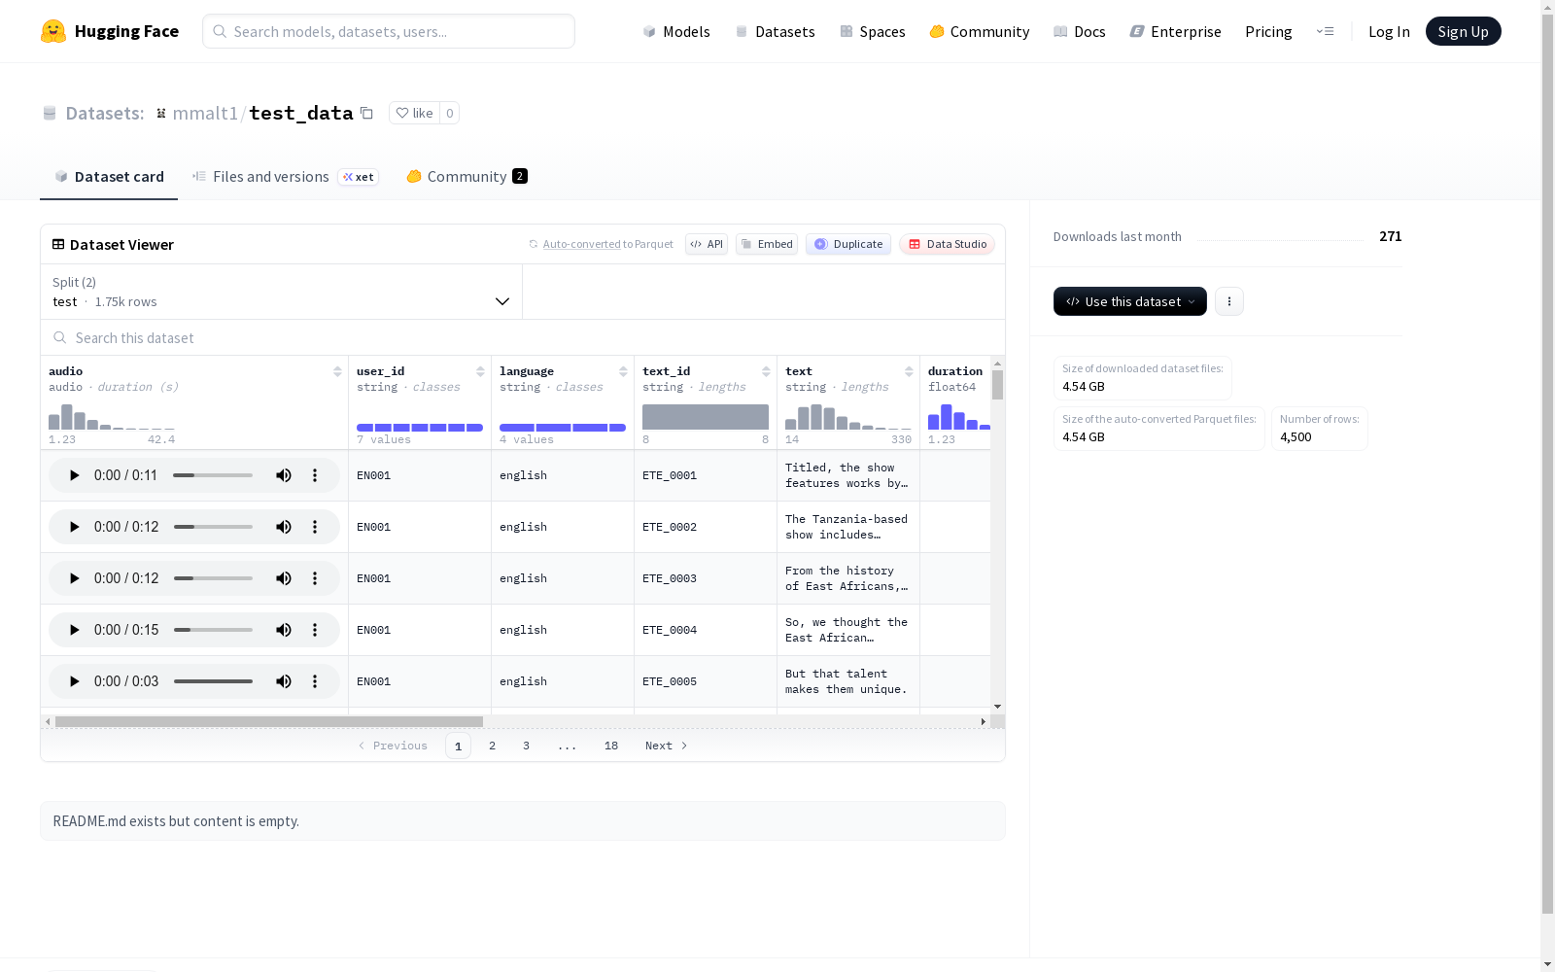Viewport: 1555px width, 972px height.
Task: Open audio options menu for row ETE_0002
Action: click(x=315, y=527)
